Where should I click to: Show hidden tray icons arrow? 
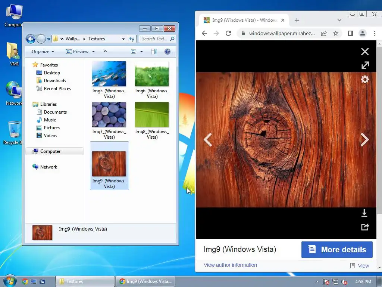(x=317, y=282)
